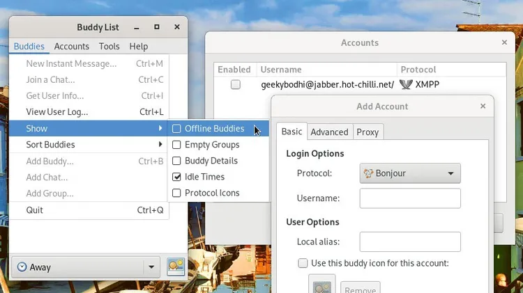The image size is (523, 293).
Task: Select geekybodhi@jabber.hot-chilli.net/ account row
Action: click(x=360, y=85)
